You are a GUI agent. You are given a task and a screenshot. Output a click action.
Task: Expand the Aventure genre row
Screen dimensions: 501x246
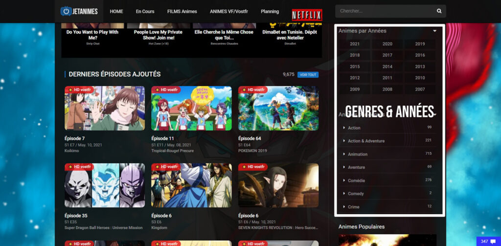[387, 167]
